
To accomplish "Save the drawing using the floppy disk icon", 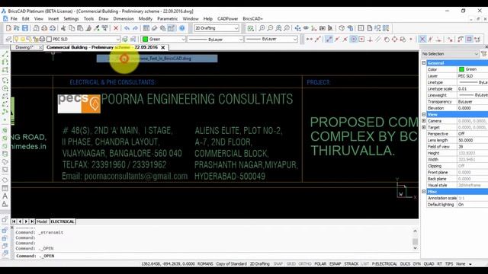I will pyautogui.click(x=25, y=28).
